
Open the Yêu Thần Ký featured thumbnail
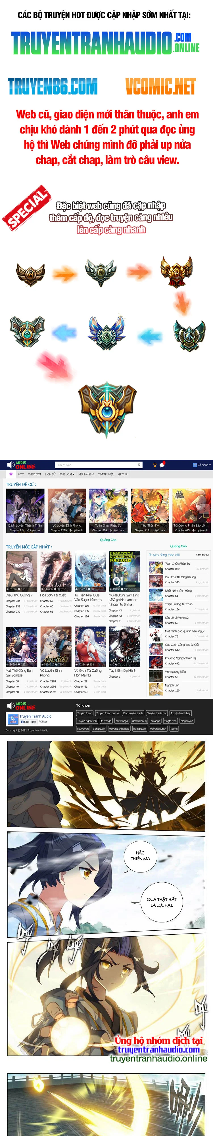[150, 511]
